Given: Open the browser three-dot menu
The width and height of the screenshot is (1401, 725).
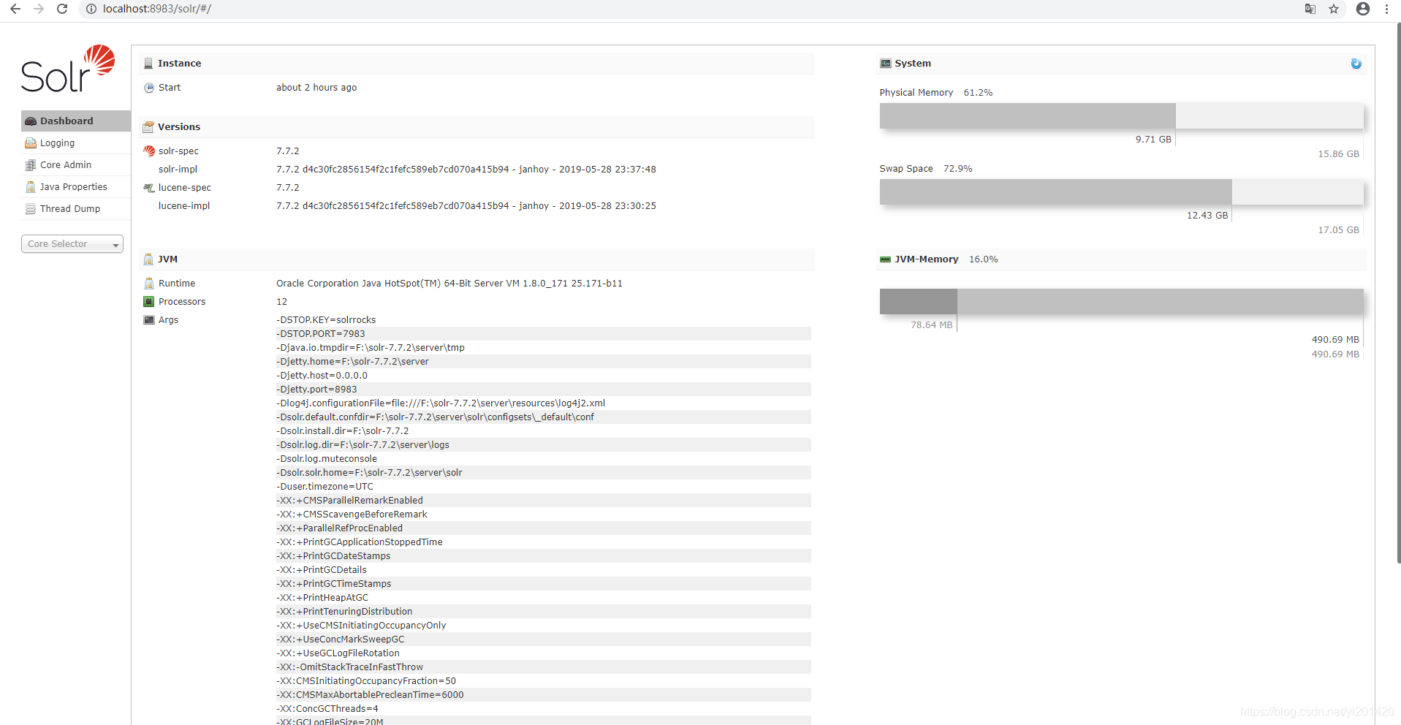Looking at the screenshot, I should click(x=1386, y=9).
